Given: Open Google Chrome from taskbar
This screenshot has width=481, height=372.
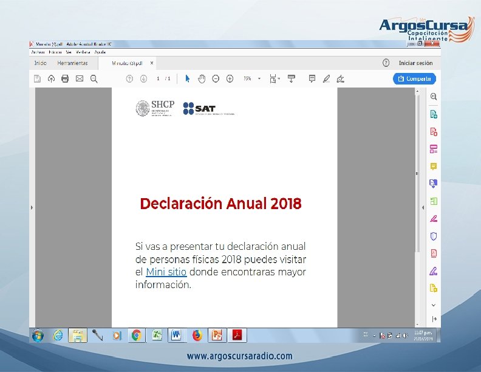Looking at the screenshot, I should [x=137, y=336].
